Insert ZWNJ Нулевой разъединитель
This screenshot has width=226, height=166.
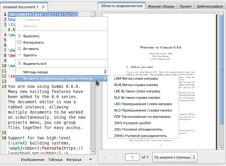click(143, 136)
